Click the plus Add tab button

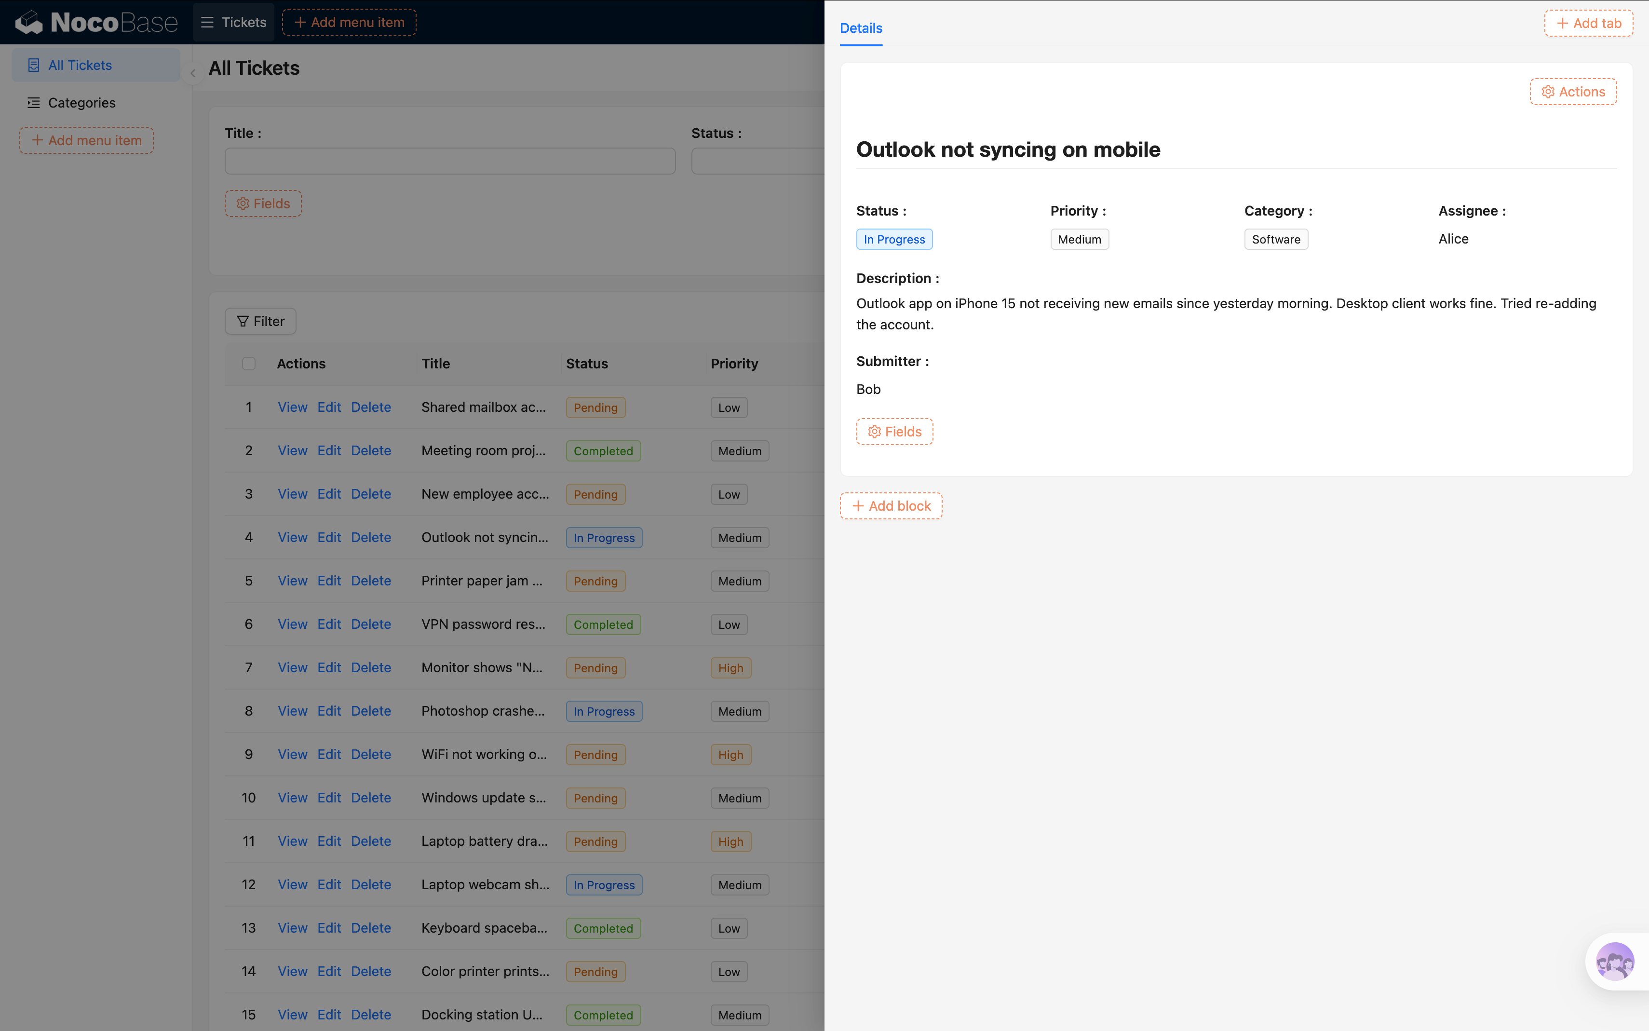(1588, 23)
